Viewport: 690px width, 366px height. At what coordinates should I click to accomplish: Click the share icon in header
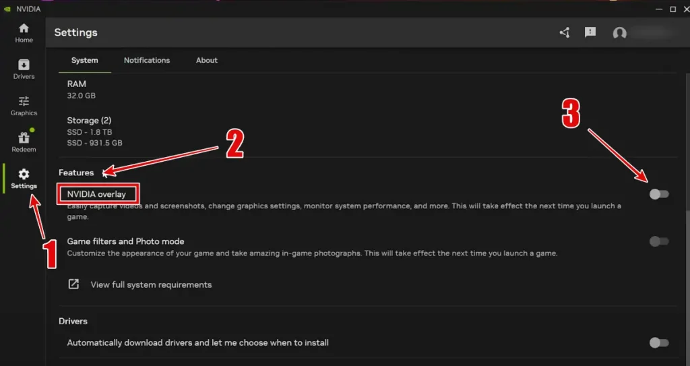[x=565, y=32]
